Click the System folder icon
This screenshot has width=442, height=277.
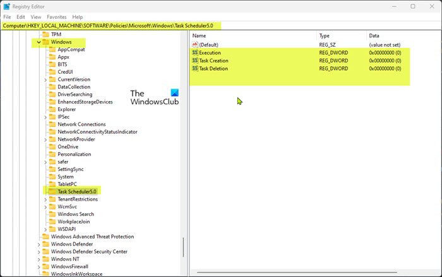coord(52,177)
